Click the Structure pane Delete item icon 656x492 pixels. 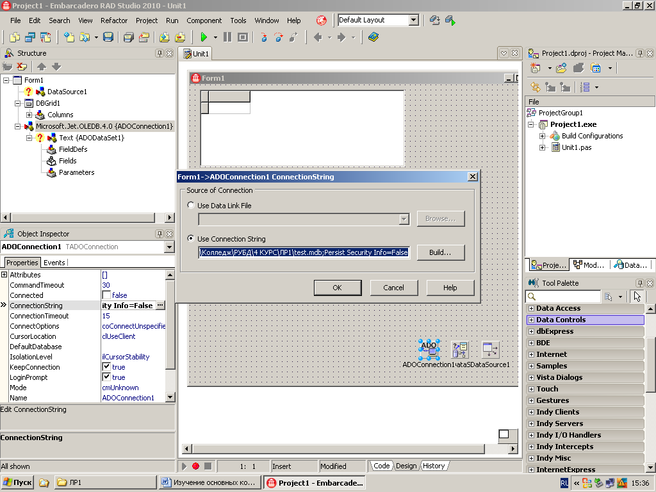coord(22,67)
